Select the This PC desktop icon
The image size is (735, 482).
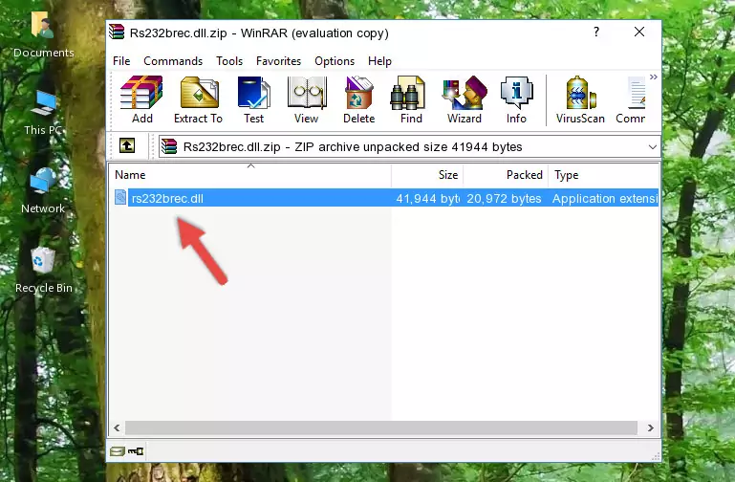[x=43, y=113]
